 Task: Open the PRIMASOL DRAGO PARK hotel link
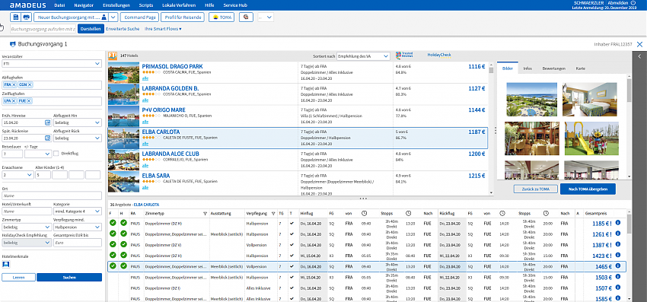[x=172, y=66]
